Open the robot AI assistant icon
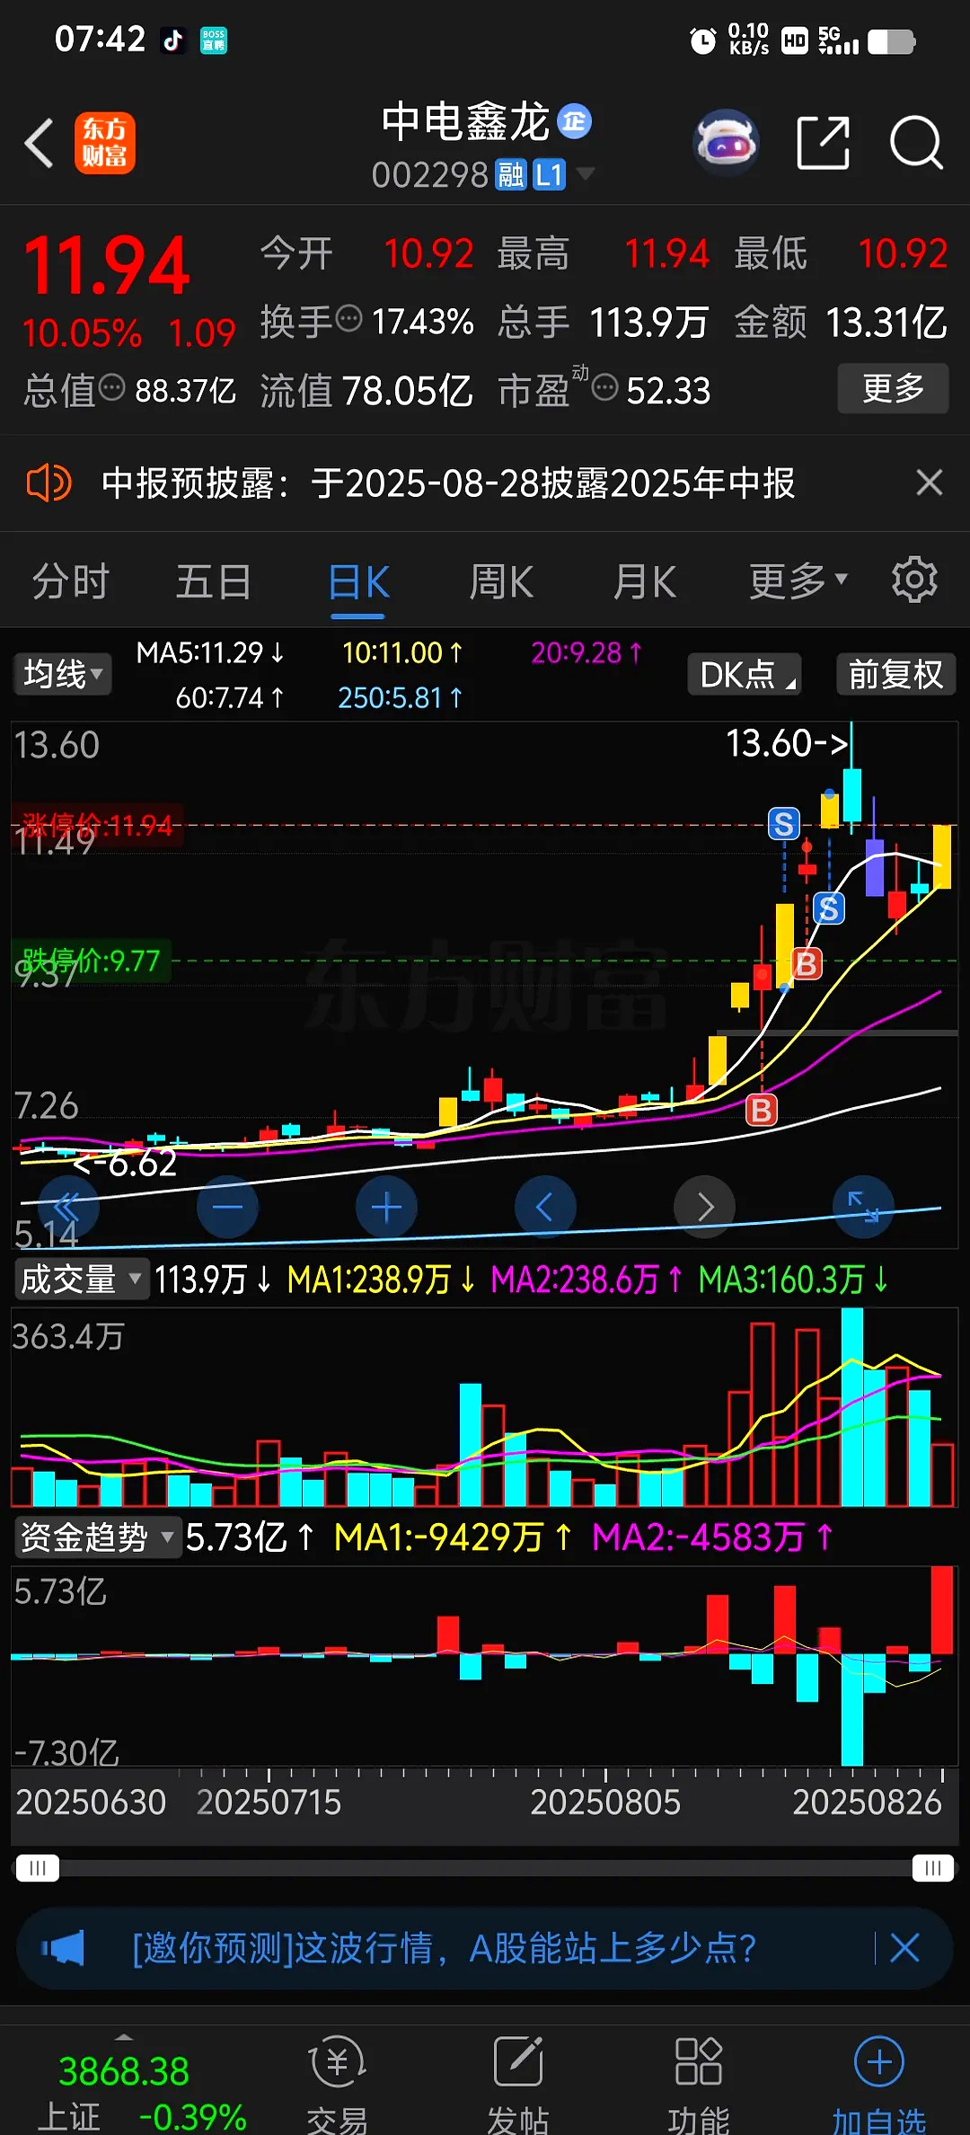970x2135 pixels. [x=727, y=143]
